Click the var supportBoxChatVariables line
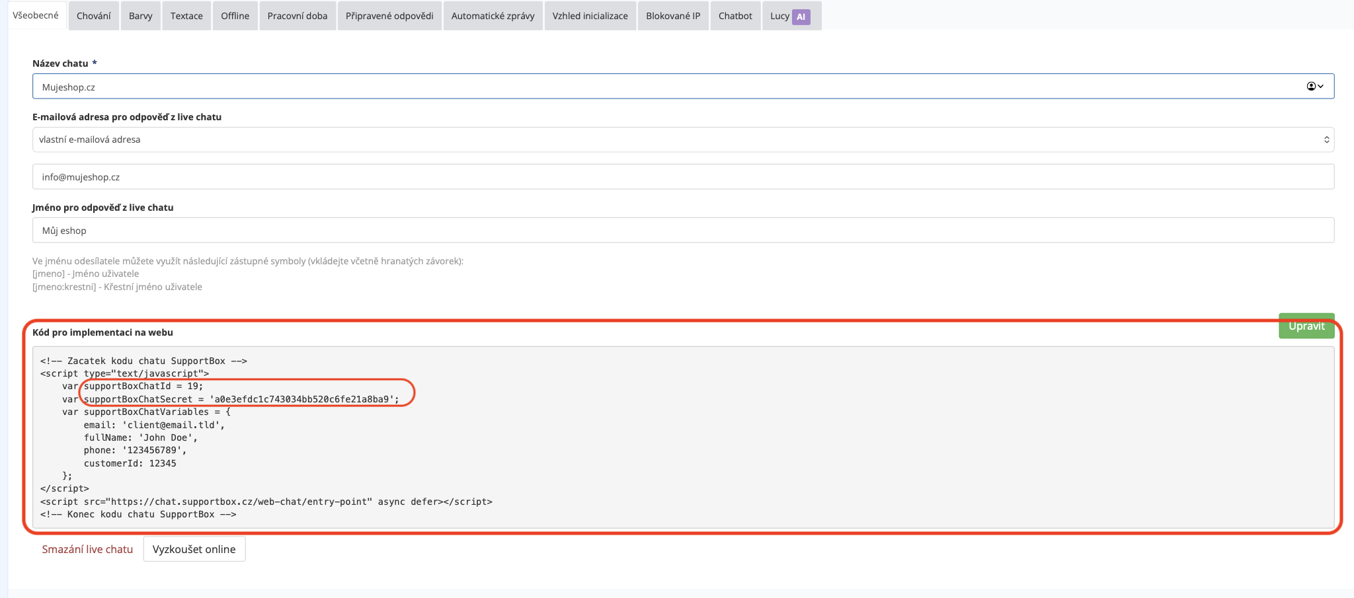 tap(146, 412)
